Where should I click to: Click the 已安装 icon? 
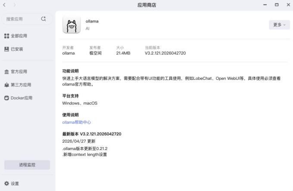pos(6,49)
